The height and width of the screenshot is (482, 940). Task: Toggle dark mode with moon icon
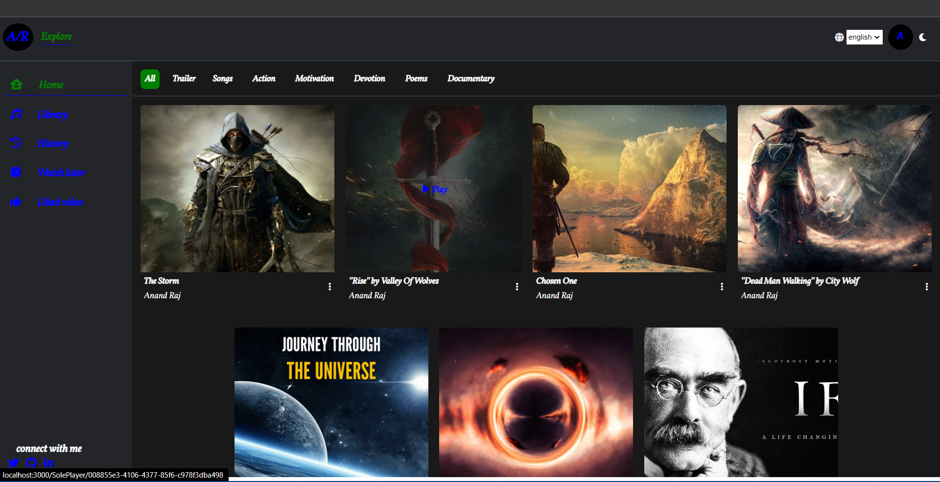pyautogui.click(x=923, y=37)
